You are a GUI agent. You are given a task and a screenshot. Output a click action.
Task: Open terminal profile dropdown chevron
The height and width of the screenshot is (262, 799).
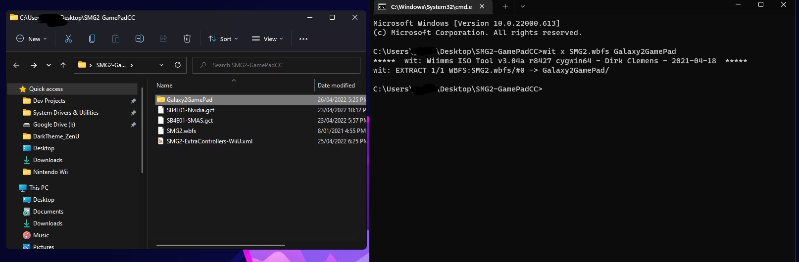tap(522, 6)
